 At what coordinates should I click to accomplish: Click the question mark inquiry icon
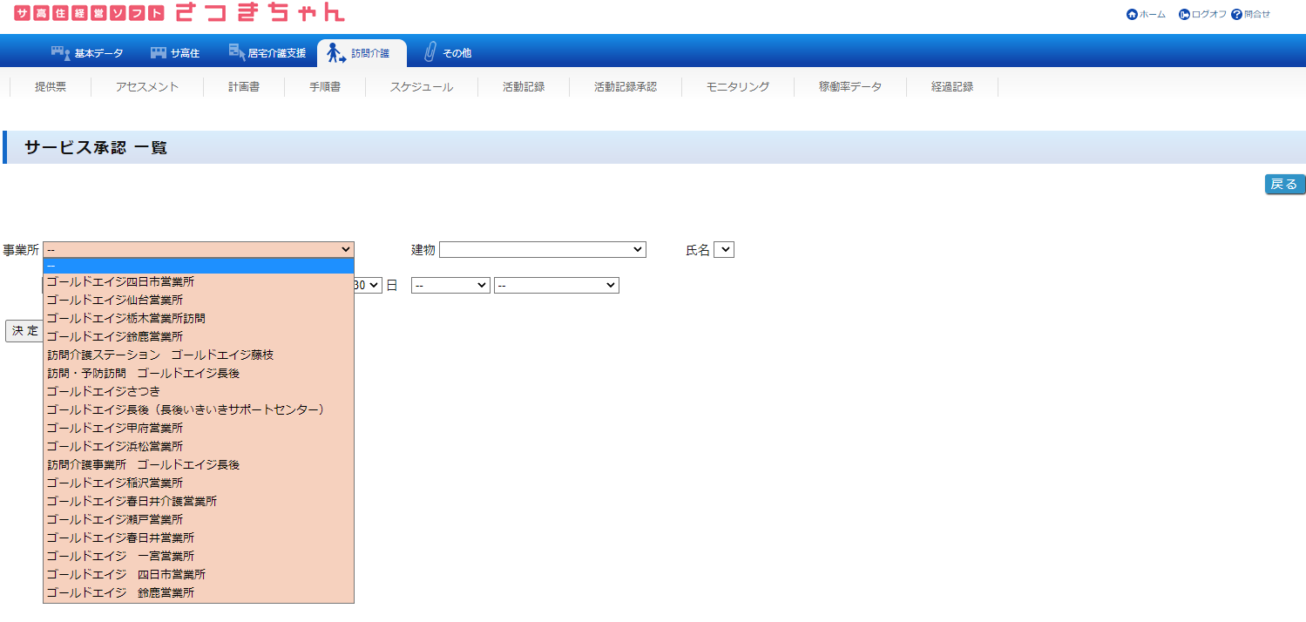[x=1236, y=15]
